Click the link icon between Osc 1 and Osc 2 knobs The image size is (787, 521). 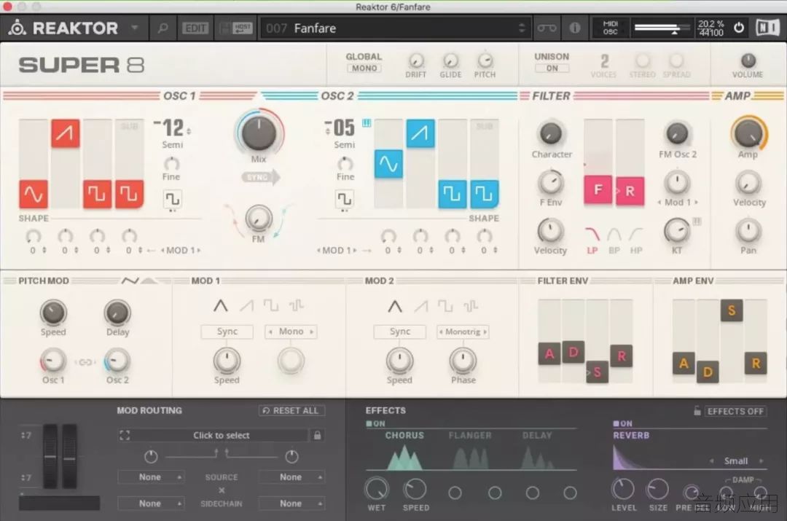pos(85,362)
